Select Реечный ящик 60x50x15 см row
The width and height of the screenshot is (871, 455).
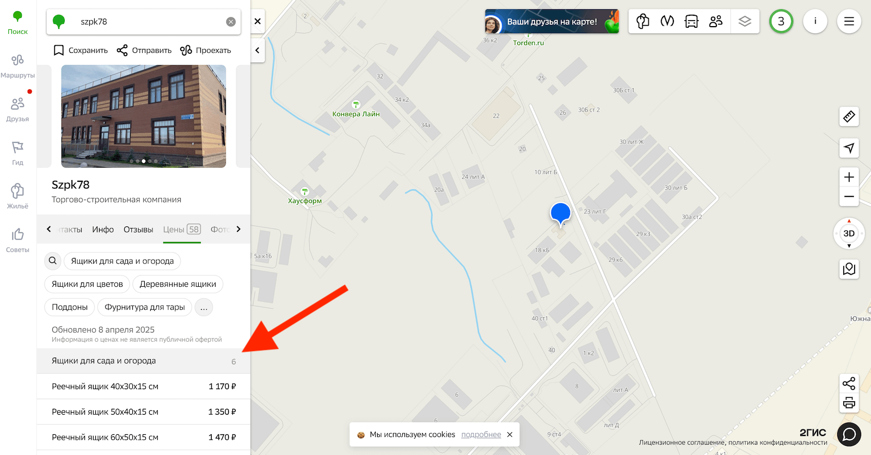144,437
